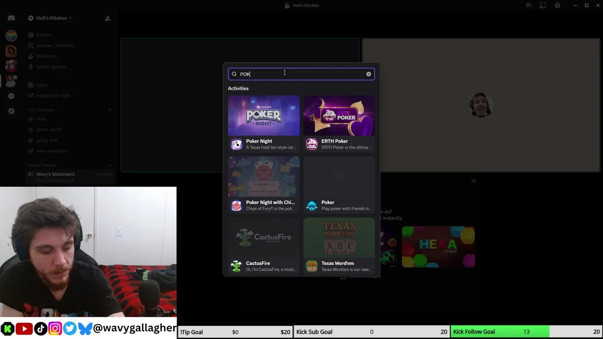This screenshot has height=339, width=603.
Task: Open the Hexa Stack activity card
Action: 438,247
